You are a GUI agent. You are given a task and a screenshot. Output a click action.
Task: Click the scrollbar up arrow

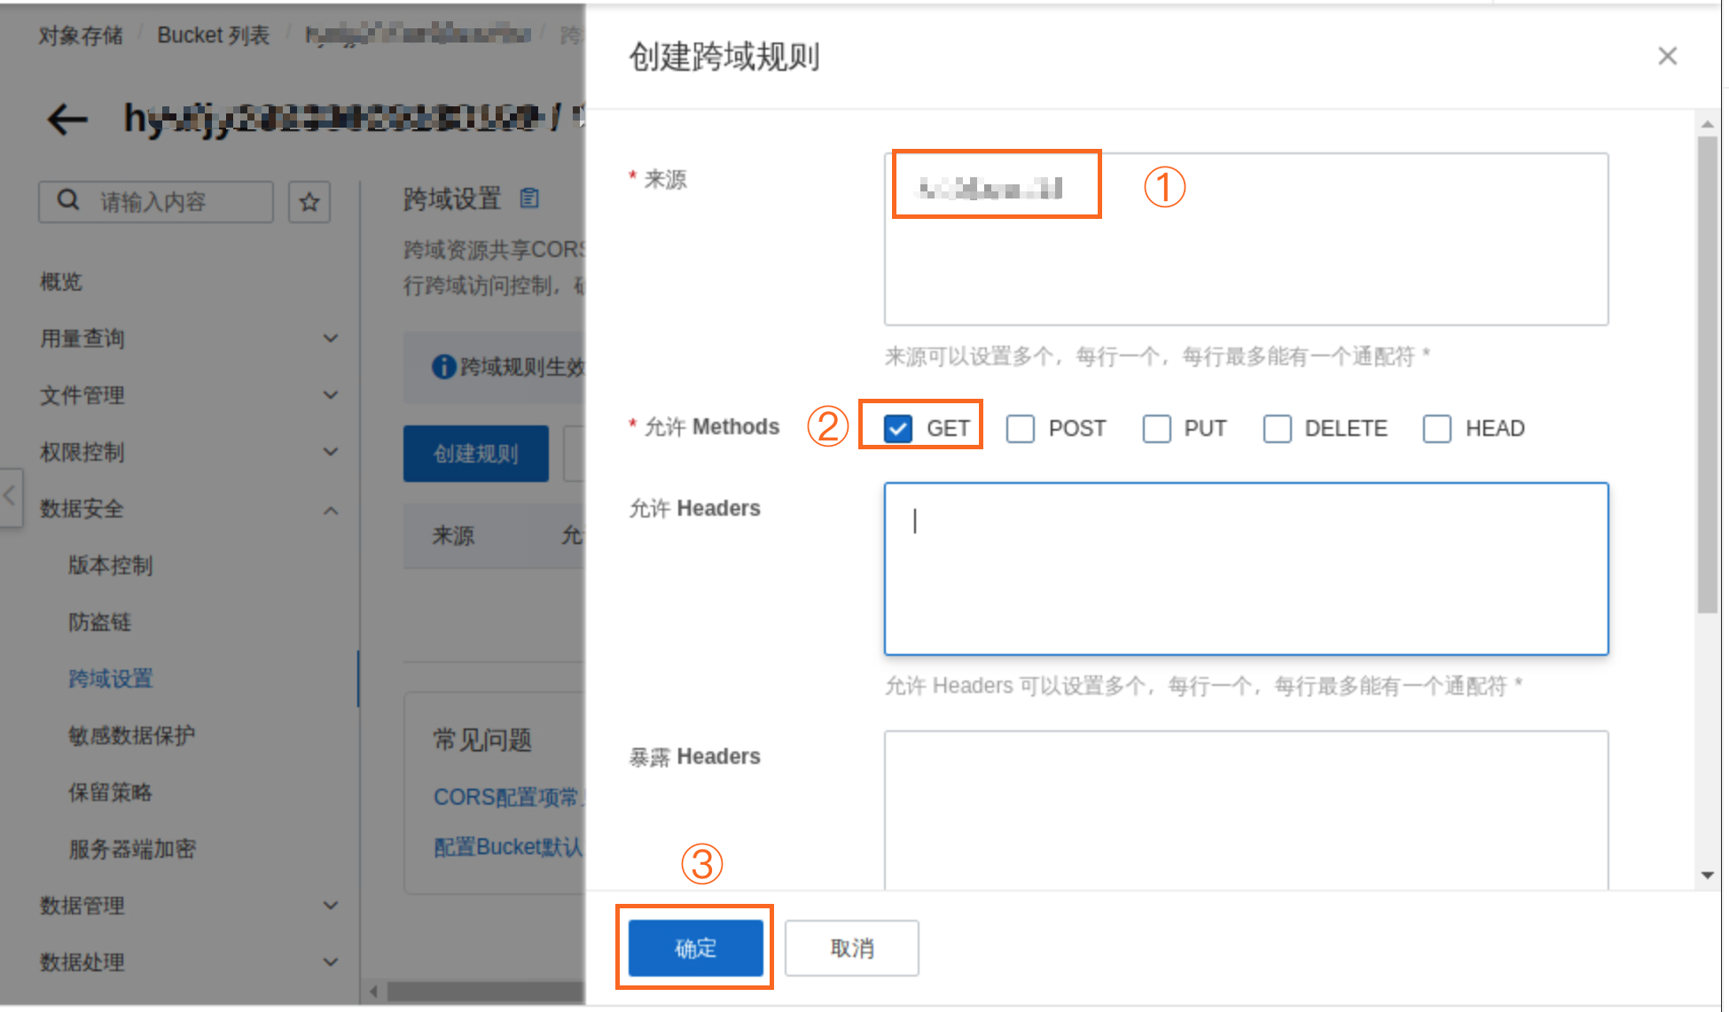[x=1708, y=125]
